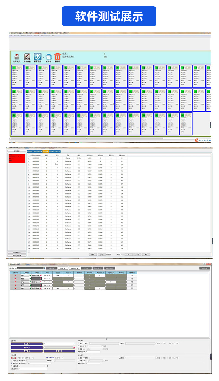Click the CC-CV mode cell in row one

[79, 158]
